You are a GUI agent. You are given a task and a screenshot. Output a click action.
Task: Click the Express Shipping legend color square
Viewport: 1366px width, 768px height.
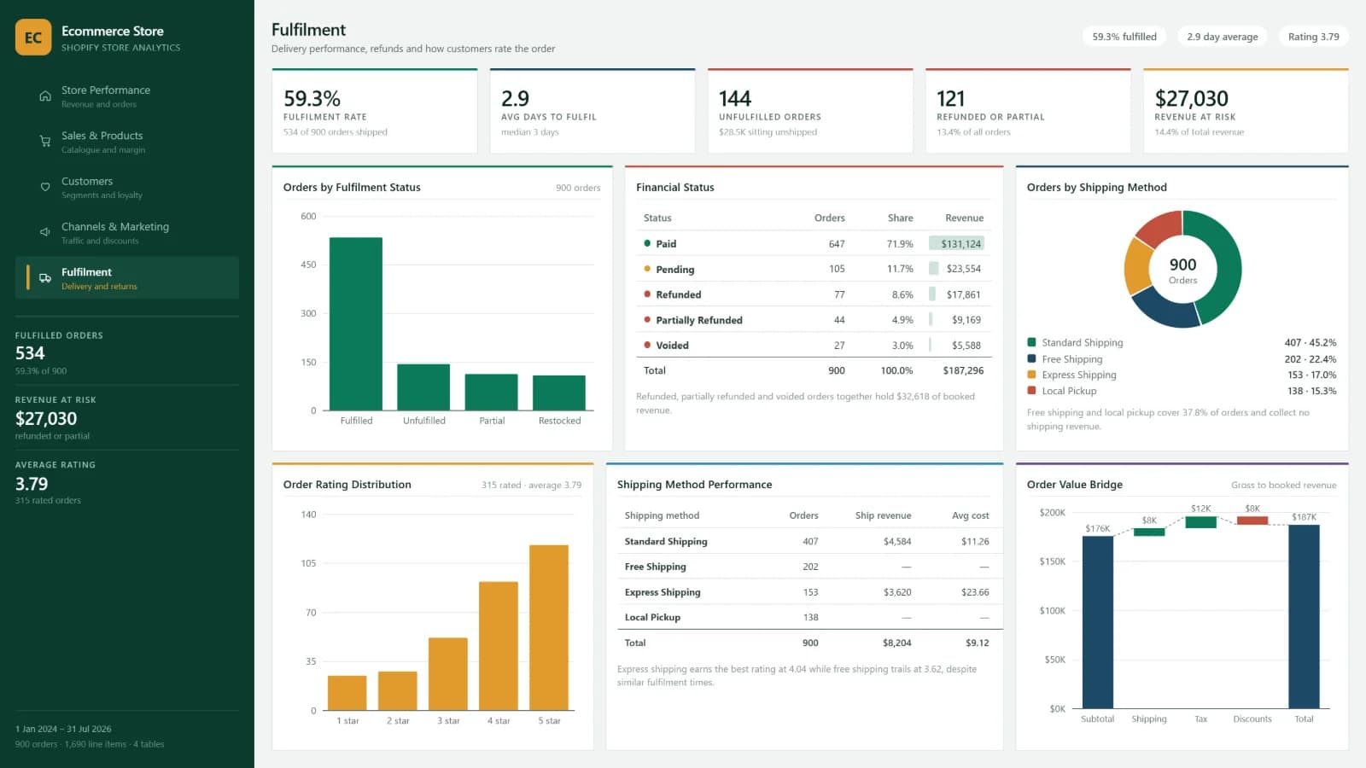tap(1031, 375)
